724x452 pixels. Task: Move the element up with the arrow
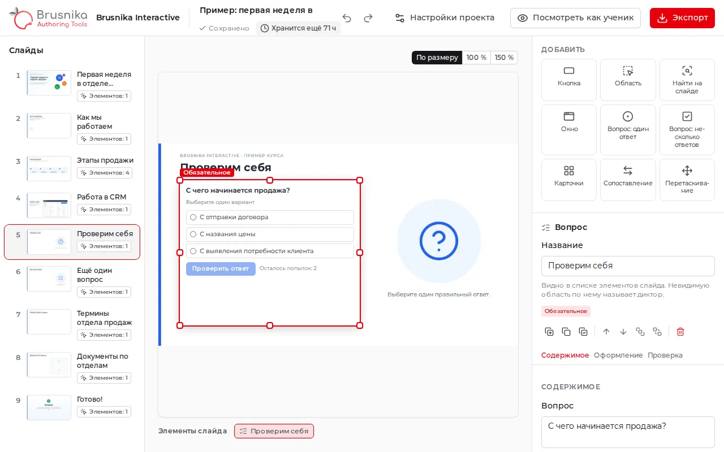coord(606,332)
